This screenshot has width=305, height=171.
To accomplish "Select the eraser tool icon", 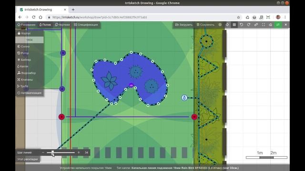I will pyautogui.click(x=270, y=25).
